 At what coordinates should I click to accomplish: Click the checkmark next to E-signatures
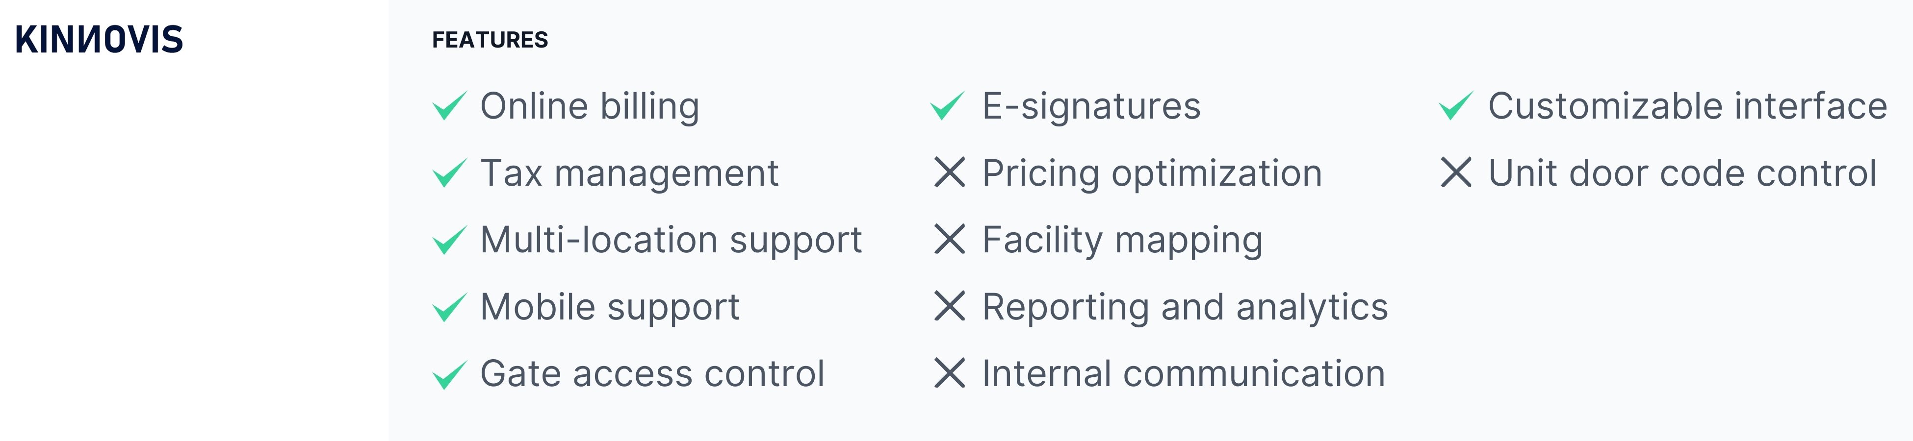click(948, 105)
